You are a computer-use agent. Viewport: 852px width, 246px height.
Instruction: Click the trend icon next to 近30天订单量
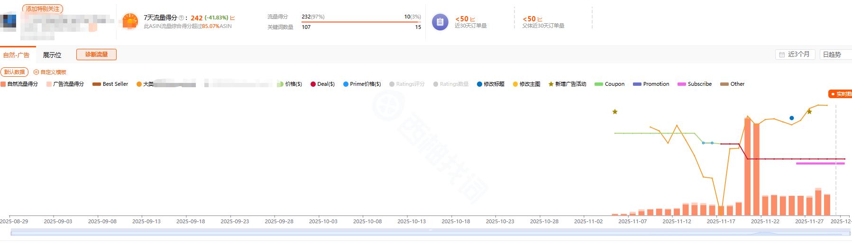tap(473, 19)
